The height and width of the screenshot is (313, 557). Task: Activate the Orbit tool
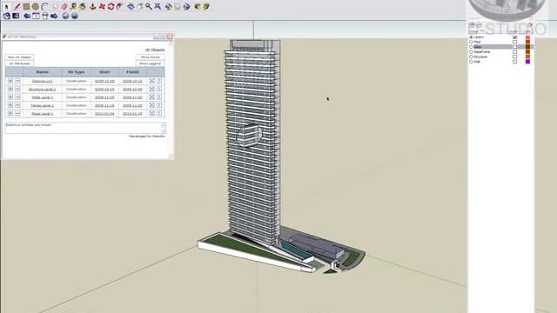coord(131,6)
